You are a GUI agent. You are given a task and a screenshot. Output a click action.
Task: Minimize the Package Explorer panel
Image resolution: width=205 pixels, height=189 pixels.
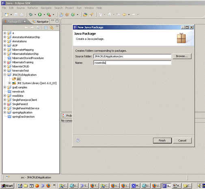pyautogui.click(x=53, y=20)
